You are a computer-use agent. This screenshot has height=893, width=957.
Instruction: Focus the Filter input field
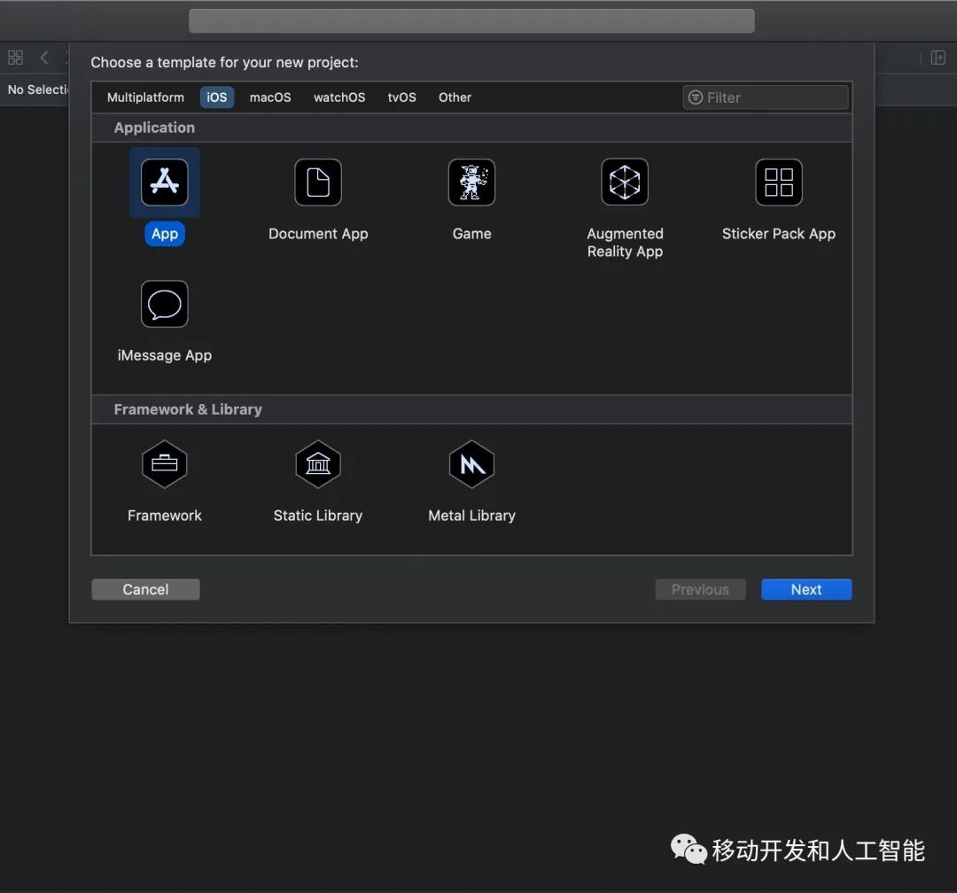coord(766,97)
